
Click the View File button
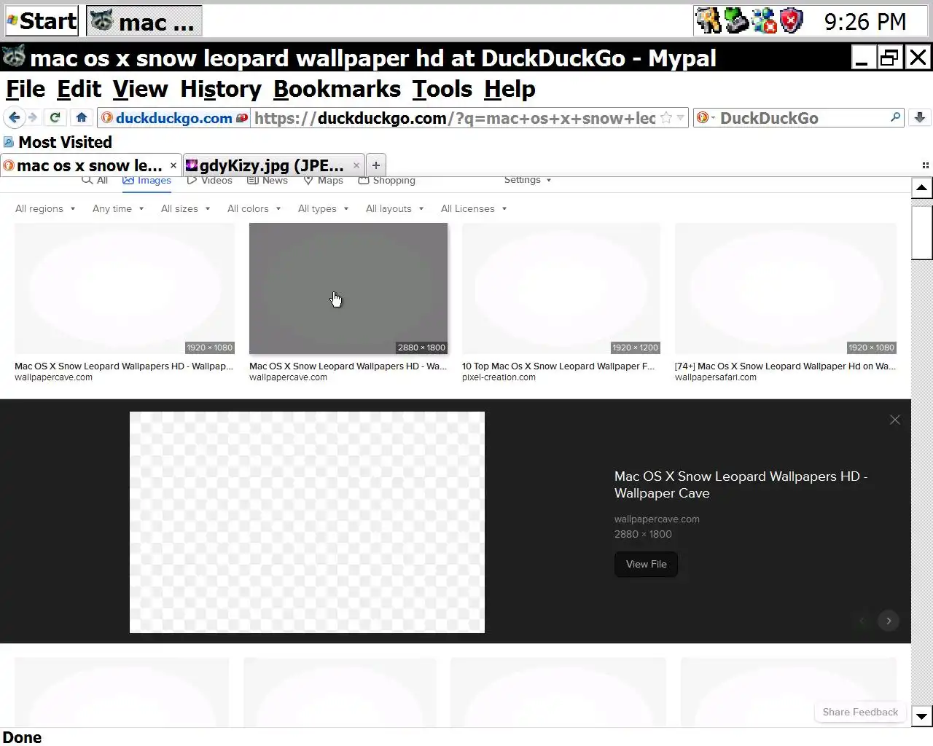pos(646,564)
